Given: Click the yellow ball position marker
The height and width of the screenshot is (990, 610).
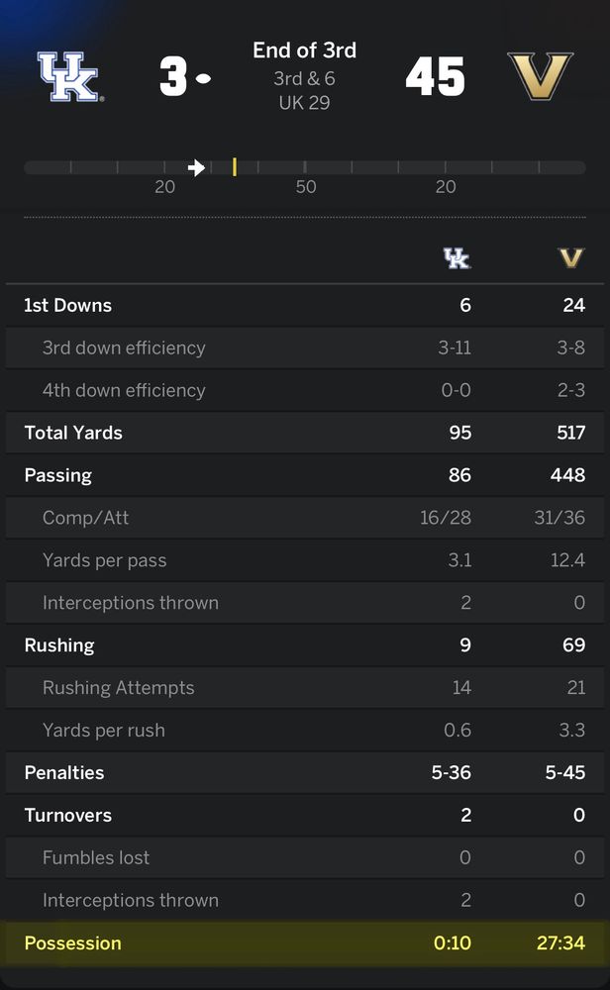Looking at the screenshot, I should tap(233, 167).
